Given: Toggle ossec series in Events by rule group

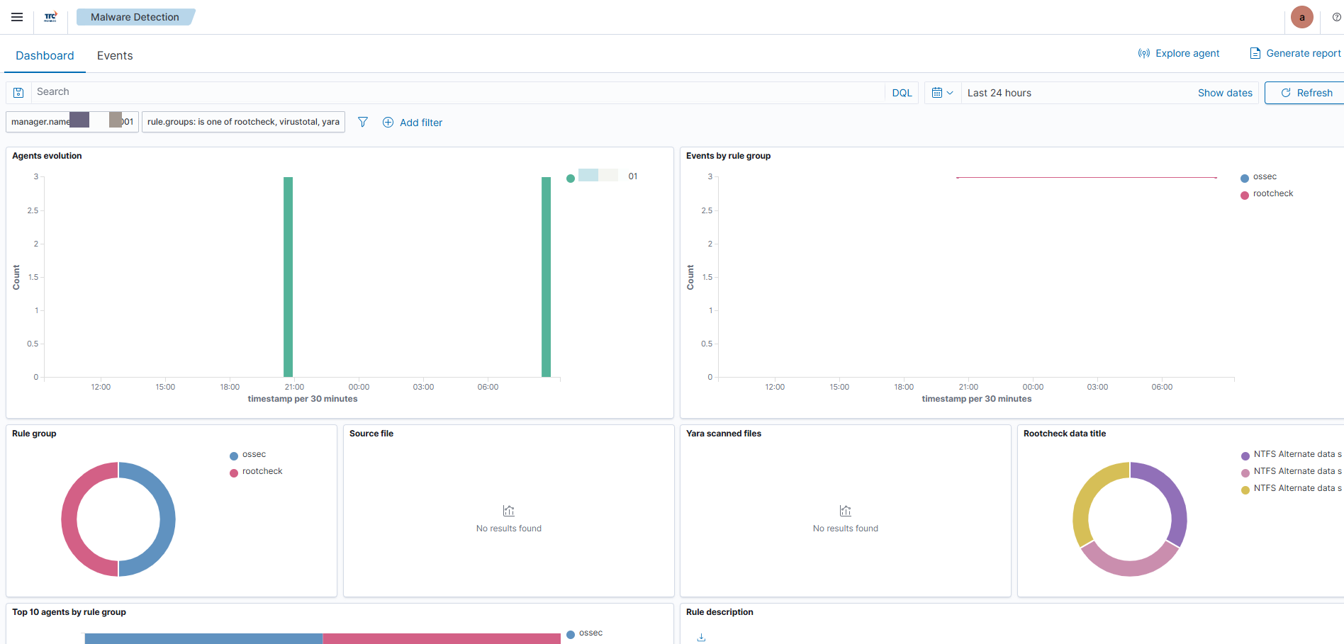Looking at the screenshot, I should point(1264,177).
